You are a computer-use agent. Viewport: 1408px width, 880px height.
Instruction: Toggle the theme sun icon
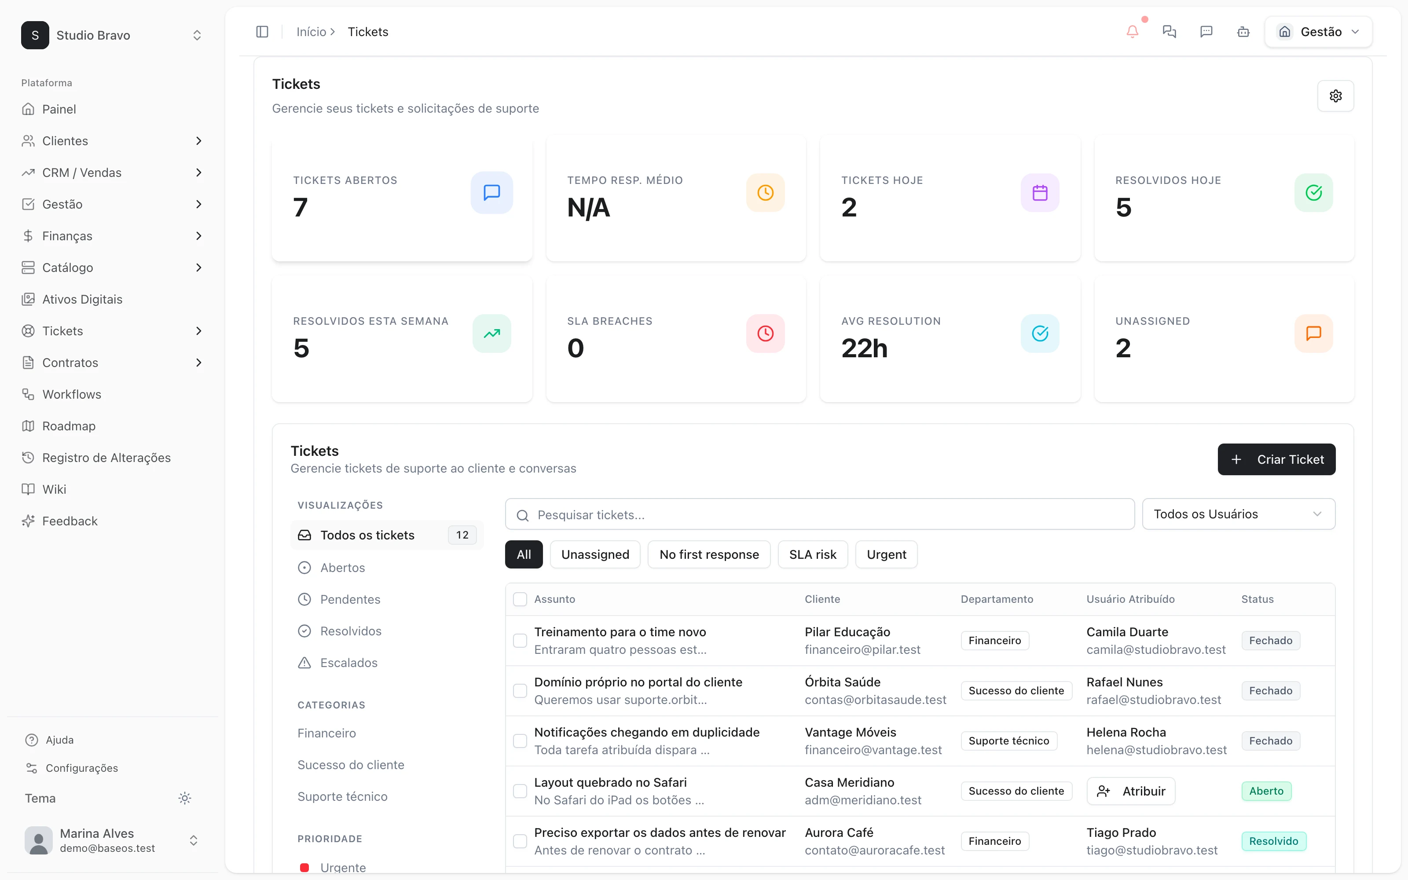(184, 798)
